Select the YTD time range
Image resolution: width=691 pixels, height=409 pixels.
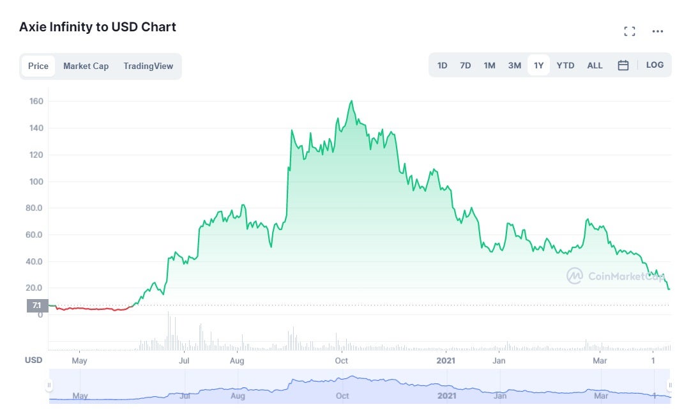(565, 65)
